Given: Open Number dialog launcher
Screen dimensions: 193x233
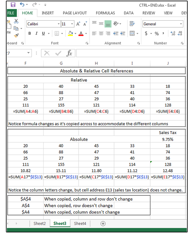Looking at the screenshot, I should click(x=182, y=43).
